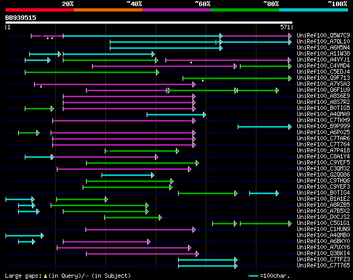Click the cyan alignment bar in Q2QQ86 row

click(128, 175)
